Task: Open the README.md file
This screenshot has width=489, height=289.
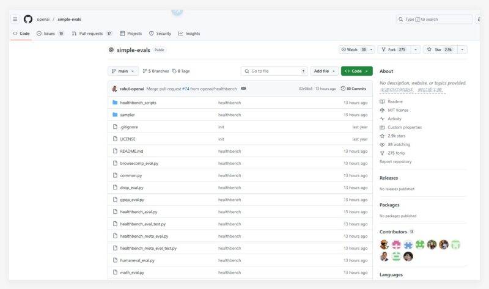Action: click(131, 151)
